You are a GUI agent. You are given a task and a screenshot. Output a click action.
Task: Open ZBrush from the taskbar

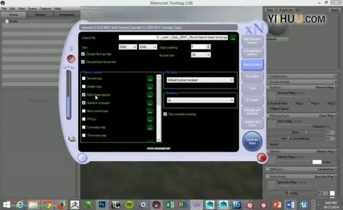[75, 205]
